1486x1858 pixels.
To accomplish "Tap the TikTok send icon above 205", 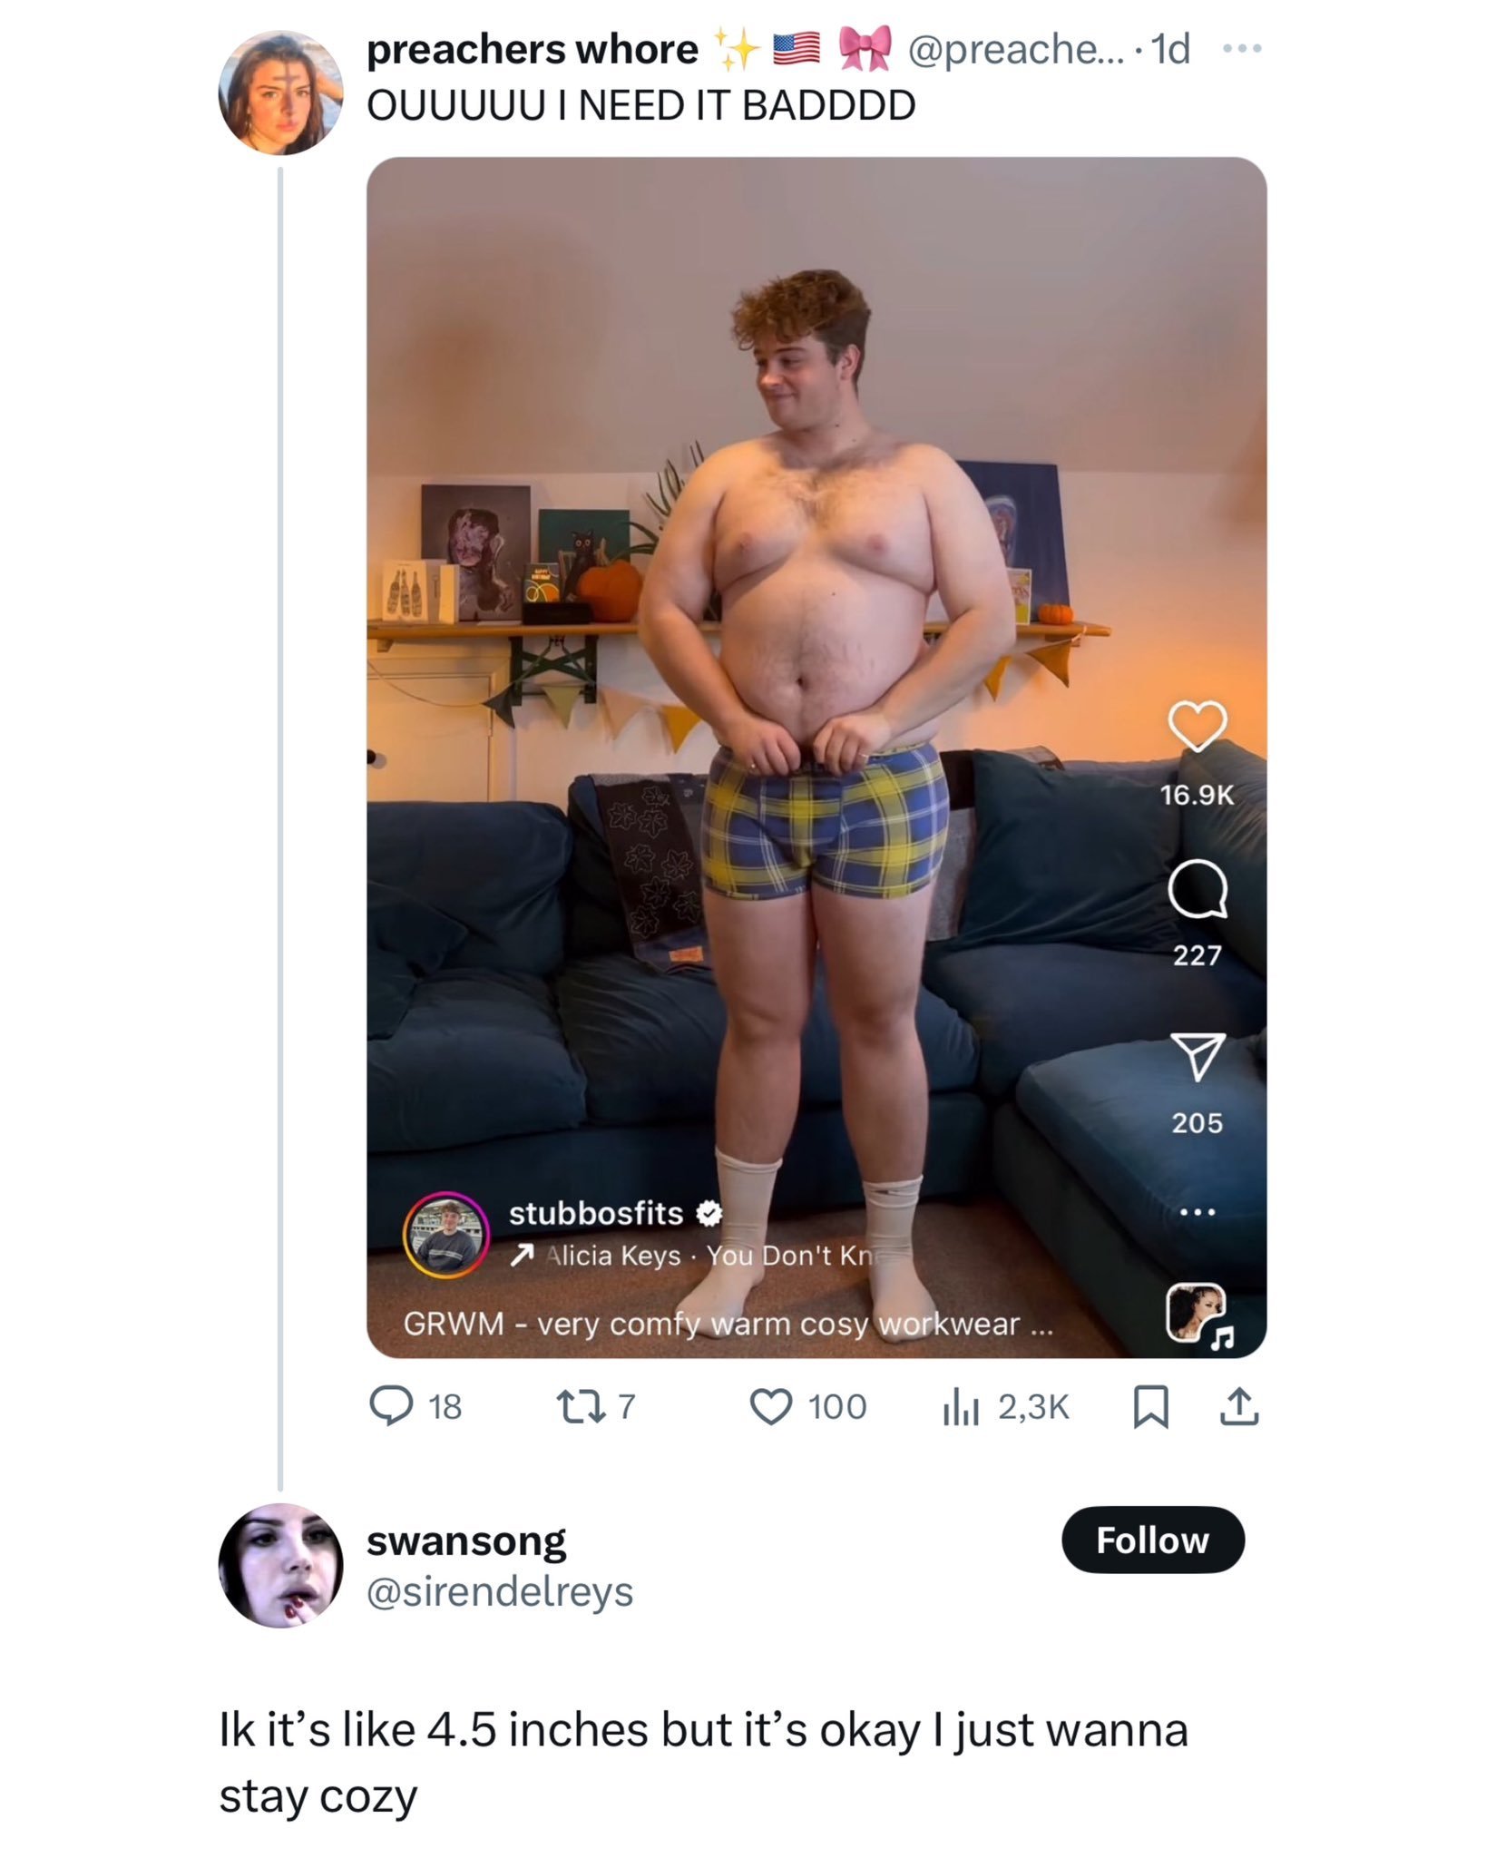I will point(1198,1057).
